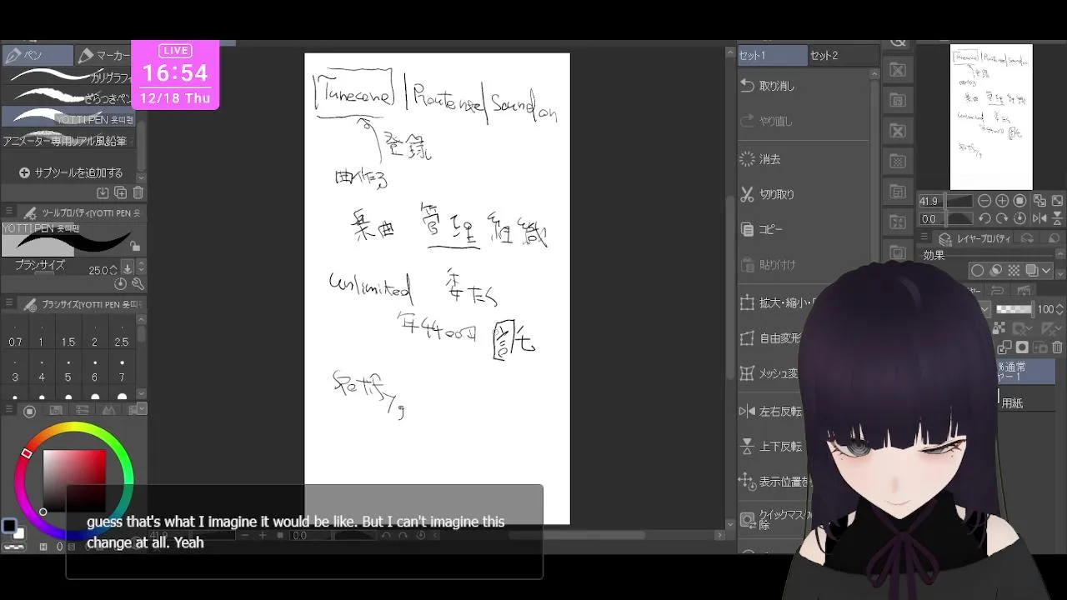The height and width of the screenshot is (600, 1067).
Task: Switch to the レイヤープロパティ panel tab
Action: [976, 238]
